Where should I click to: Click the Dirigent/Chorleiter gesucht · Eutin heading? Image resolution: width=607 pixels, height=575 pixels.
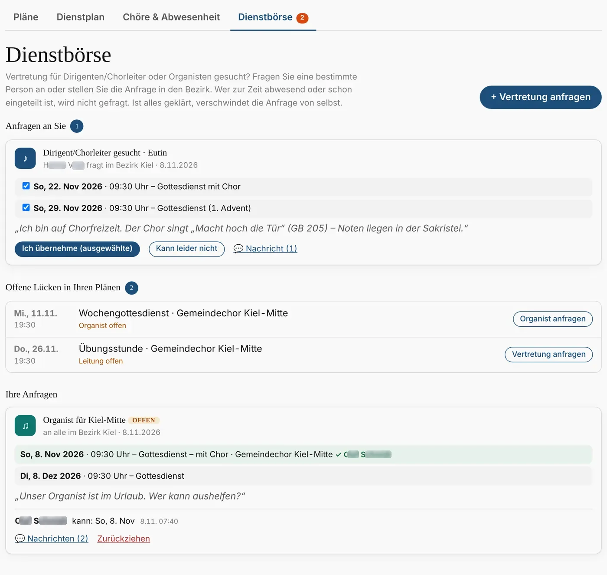pyautogui.click(x=105, y=153)
